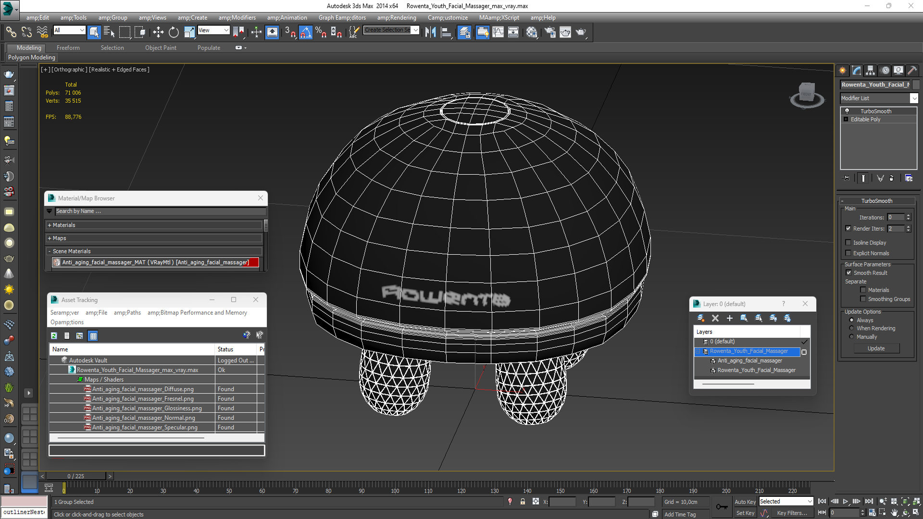Click the Mirror tool icon
923x519 pixels.
431,32
